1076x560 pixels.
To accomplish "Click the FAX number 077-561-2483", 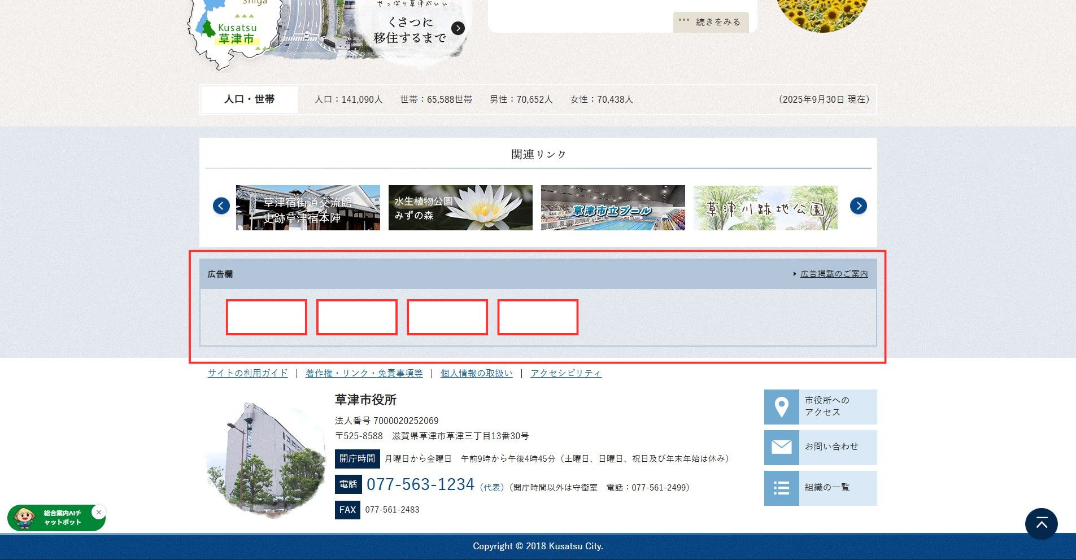I will tap(392, 510).
